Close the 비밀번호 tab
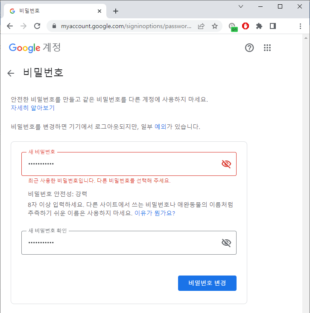Viewport: 310px width, 313px height. tap(99, 11)
